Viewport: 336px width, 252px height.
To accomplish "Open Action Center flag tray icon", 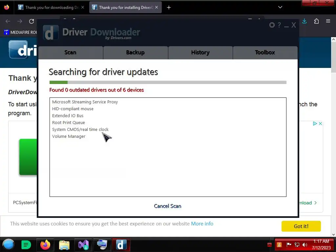I will (289, 245).
